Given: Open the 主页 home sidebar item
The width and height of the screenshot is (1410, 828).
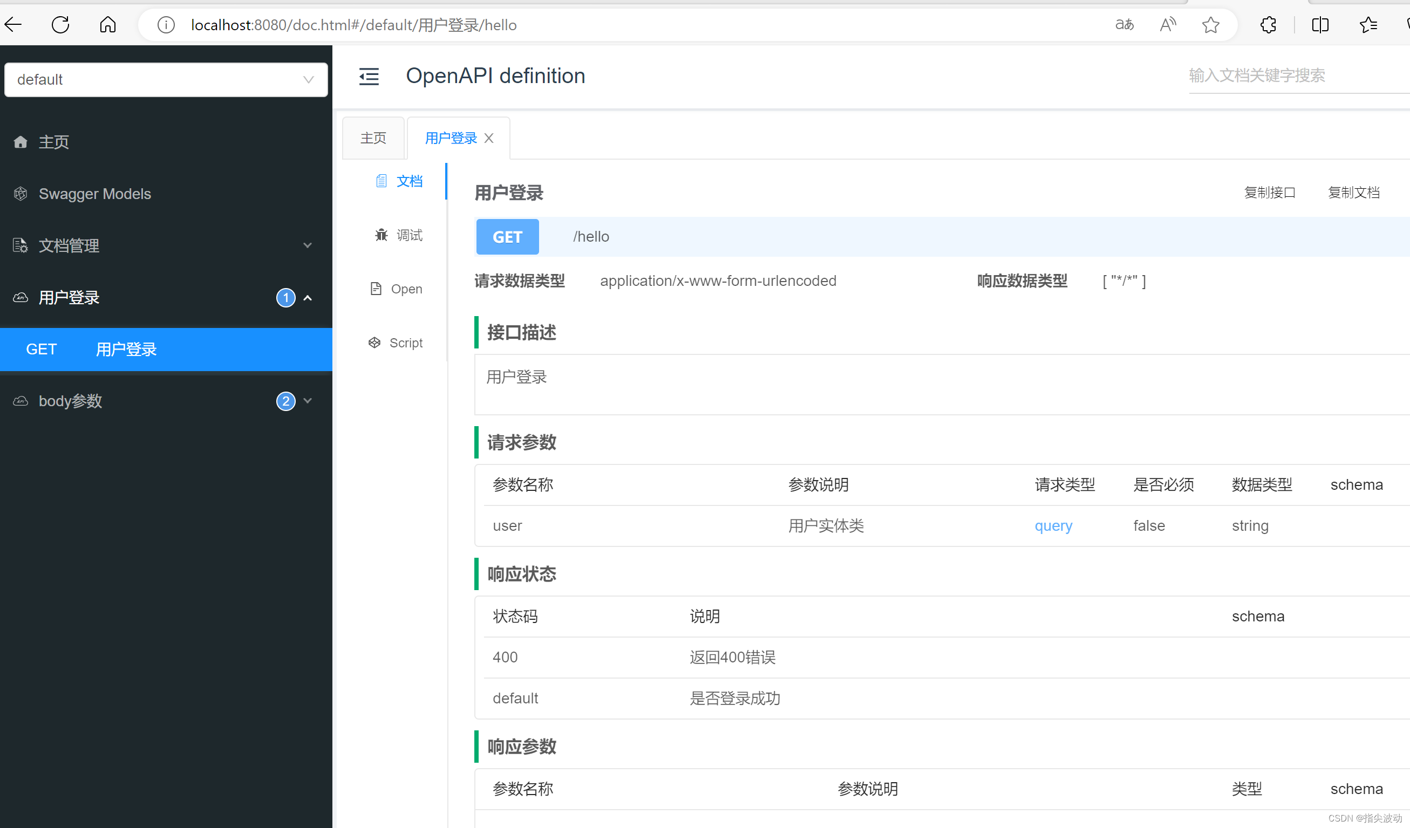Looking at the screenshot, I should (x=54, y=141).
